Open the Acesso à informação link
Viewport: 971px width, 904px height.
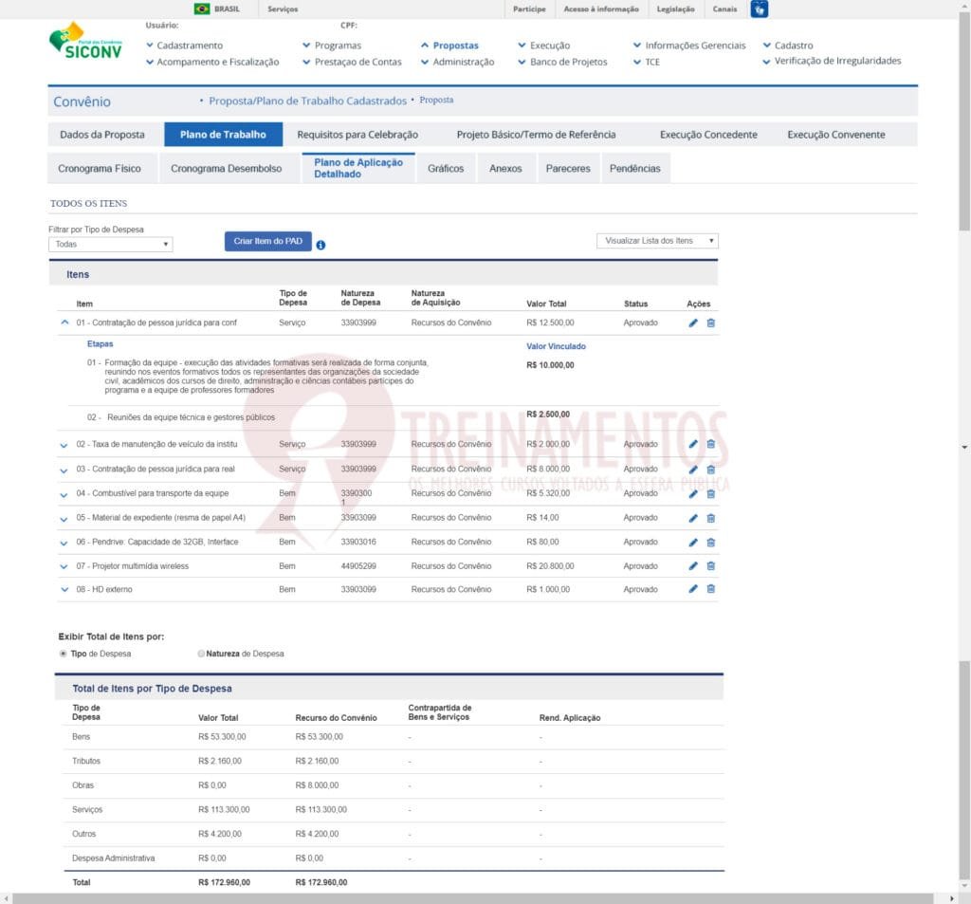pyautogui.click(x=600, y=9)
